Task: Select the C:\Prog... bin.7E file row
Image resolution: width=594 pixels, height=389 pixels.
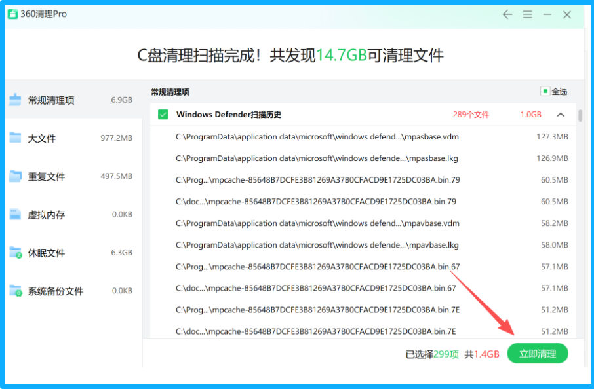Action: 363,310
